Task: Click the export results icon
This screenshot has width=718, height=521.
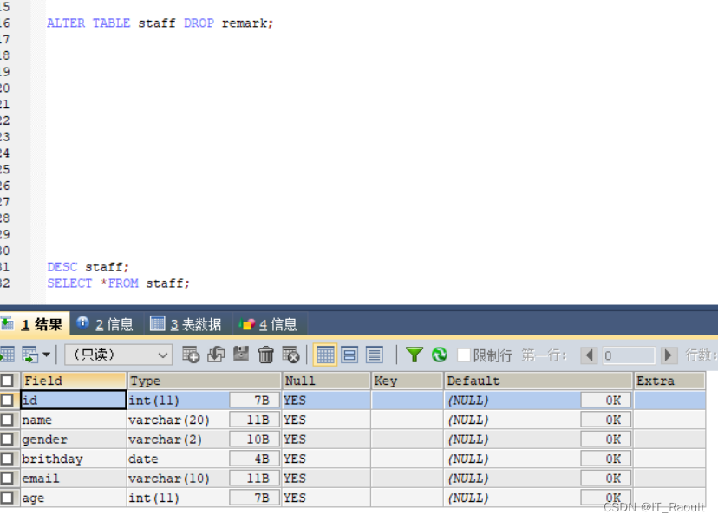Action: tap(30, 355)
